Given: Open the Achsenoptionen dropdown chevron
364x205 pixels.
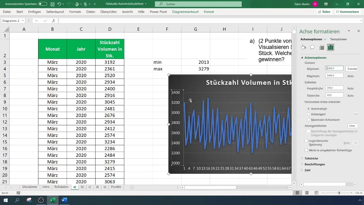Looking at the screenshot, I should [x=325, y=39].
